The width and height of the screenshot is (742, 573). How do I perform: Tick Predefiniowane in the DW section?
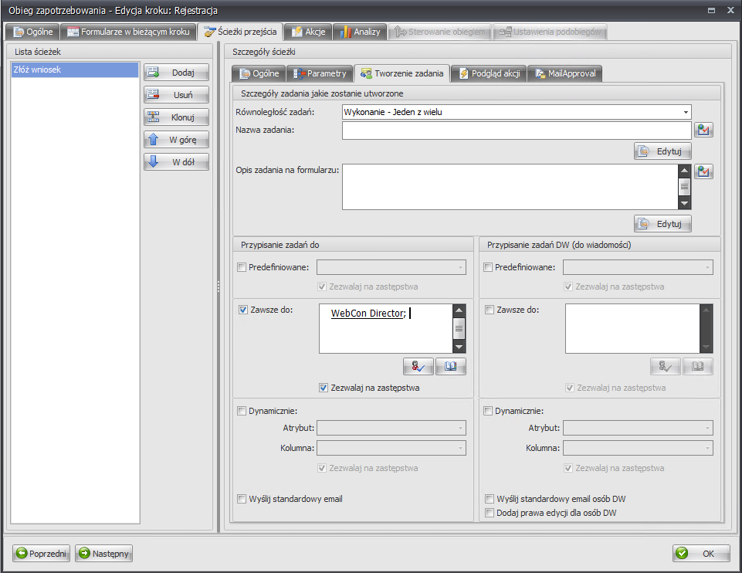click(x=488, y=267)
